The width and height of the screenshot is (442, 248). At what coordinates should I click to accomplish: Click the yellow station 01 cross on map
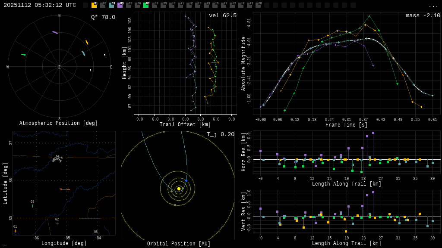click(x=15, y=231)
